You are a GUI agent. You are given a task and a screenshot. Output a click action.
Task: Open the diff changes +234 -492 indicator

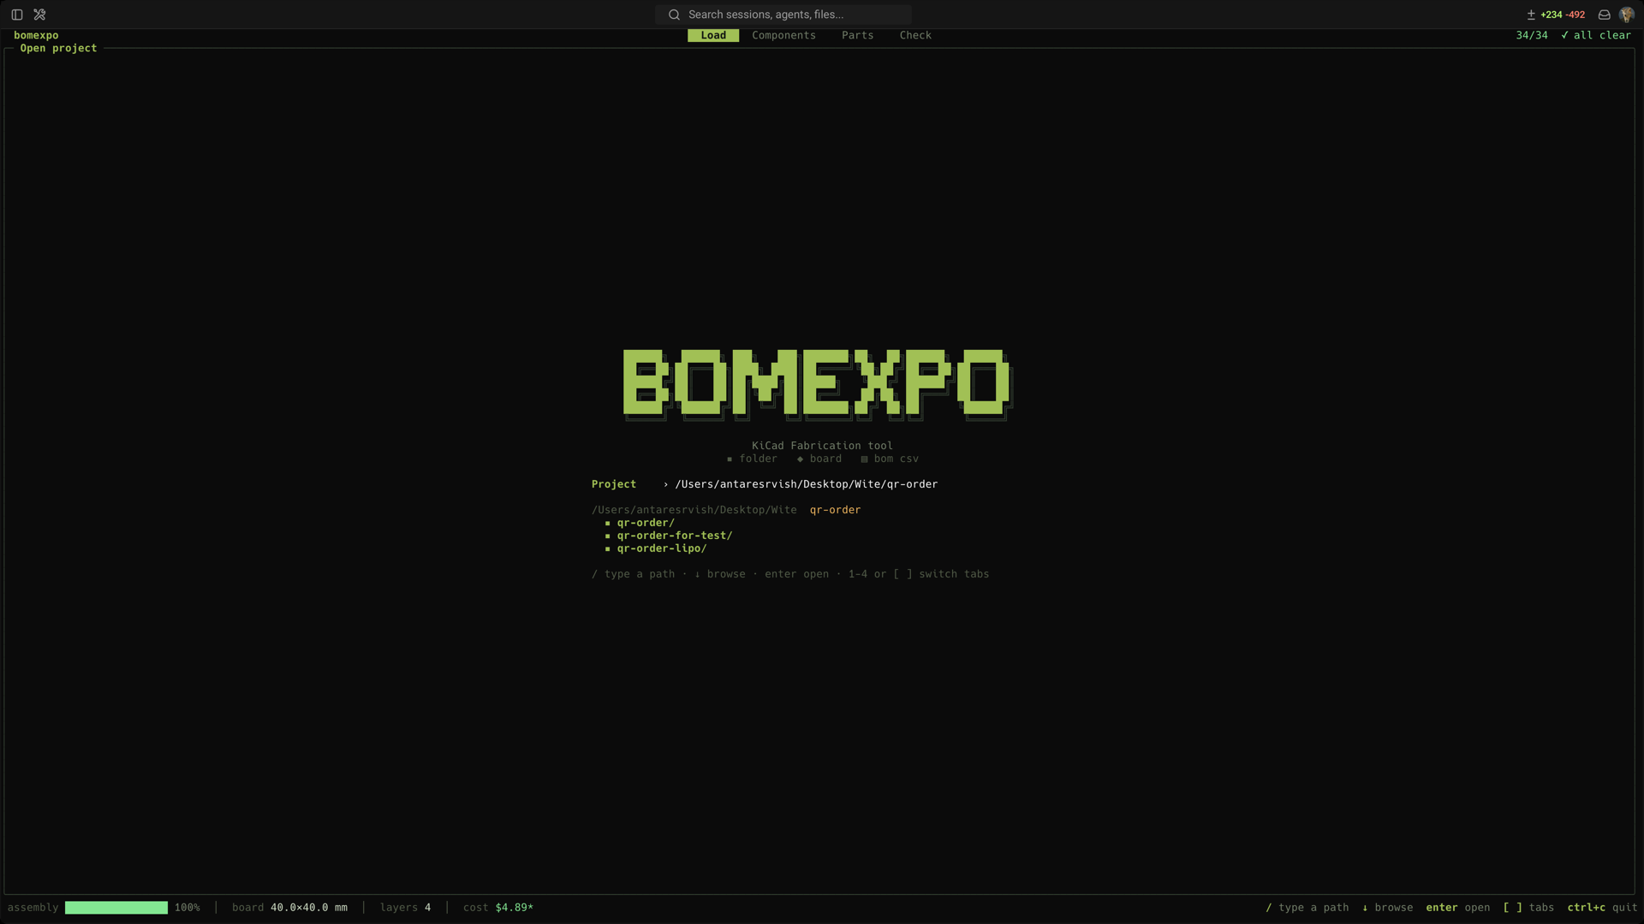pyautogui.click(x=1556, y=15)
